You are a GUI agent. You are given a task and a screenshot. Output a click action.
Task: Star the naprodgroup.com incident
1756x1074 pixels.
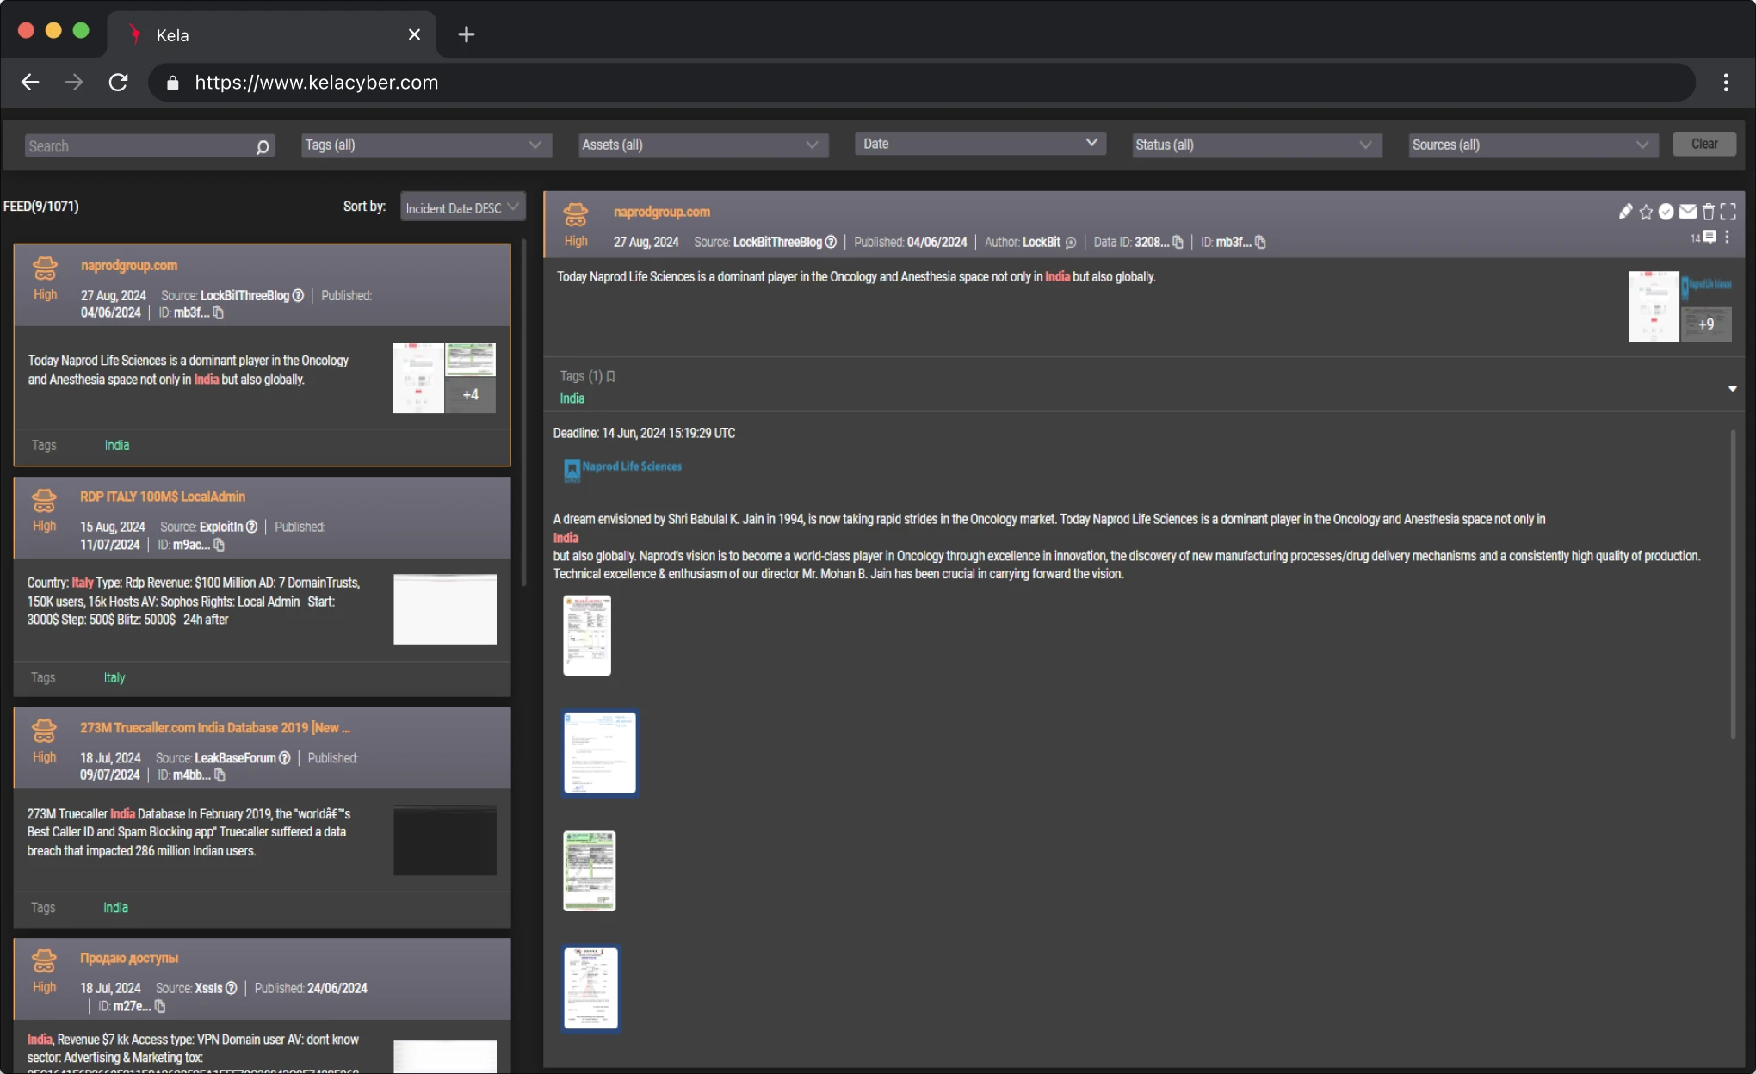click(x=1646, y=212)
